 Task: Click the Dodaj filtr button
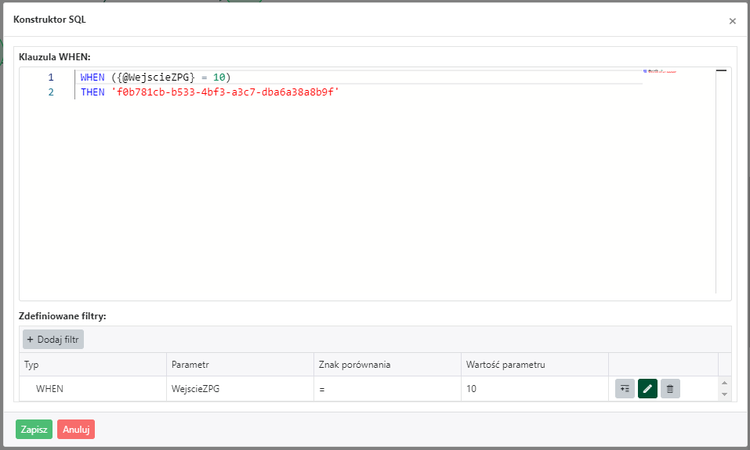point(53,340)
